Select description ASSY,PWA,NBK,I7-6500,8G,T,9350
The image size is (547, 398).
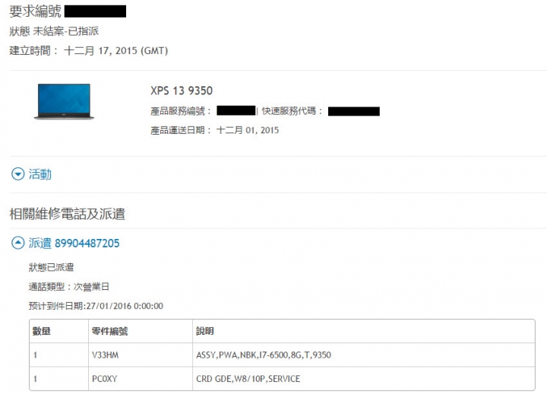(x=264, y=355)
